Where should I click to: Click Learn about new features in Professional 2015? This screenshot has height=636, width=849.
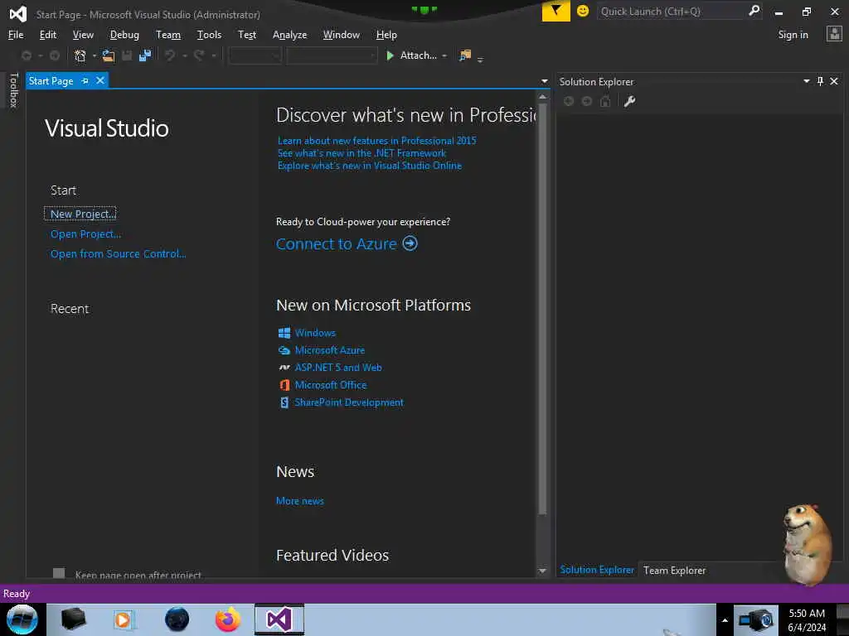point(377,141)
